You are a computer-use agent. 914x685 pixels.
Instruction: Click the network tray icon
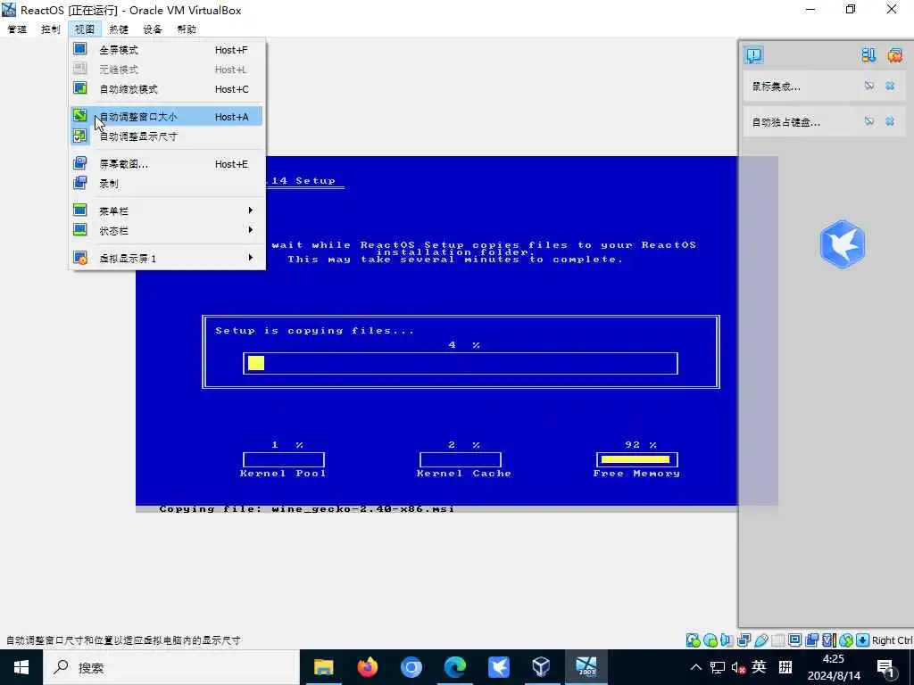click(x=718, y=667)
